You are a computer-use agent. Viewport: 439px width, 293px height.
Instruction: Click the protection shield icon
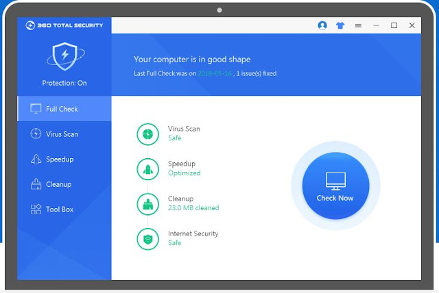(66, 56)
